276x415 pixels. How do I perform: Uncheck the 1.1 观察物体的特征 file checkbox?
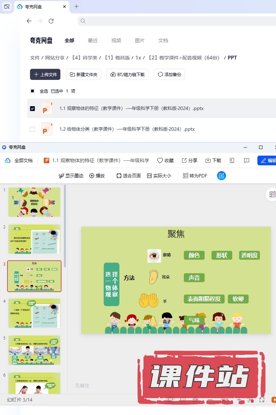point(32,109)
